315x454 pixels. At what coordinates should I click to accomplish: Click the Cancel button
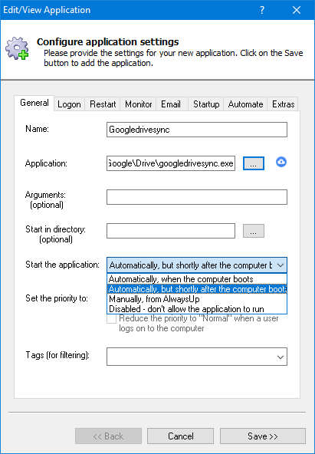(x=181, y=436)
